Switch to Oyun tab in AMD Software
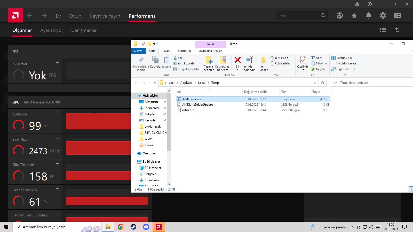Screen dimensions: 413x232 click(75, 16)
